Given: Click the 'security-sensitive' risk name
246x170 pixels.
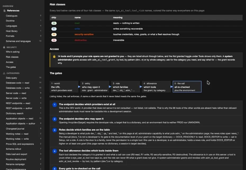Looking at the screenshot, I should 84,34.
